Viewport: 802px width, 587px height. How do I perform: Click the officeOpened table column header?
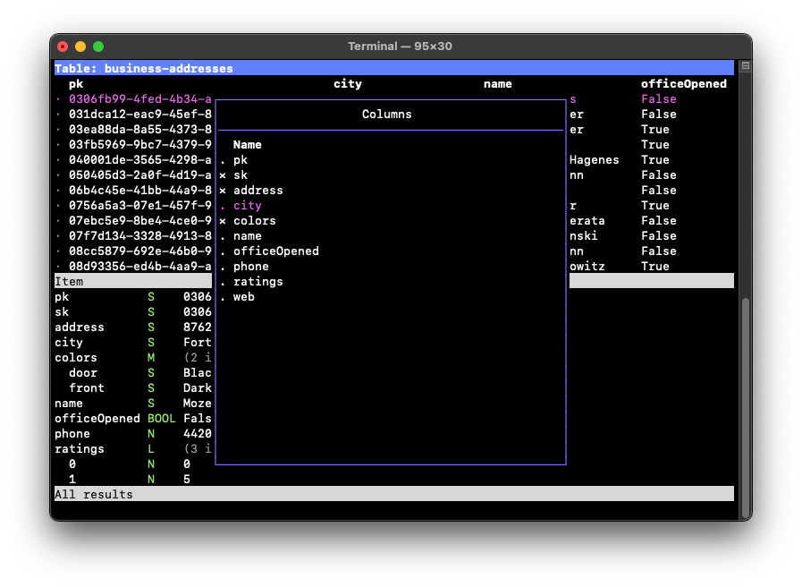(683, 84)
